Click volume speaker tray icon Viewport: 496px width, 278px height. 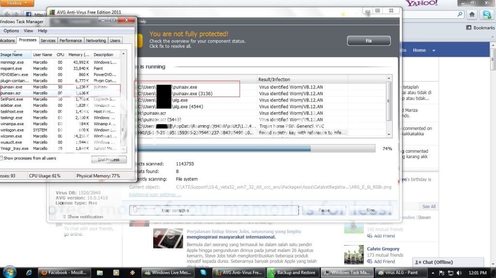(x=459, y=273)
